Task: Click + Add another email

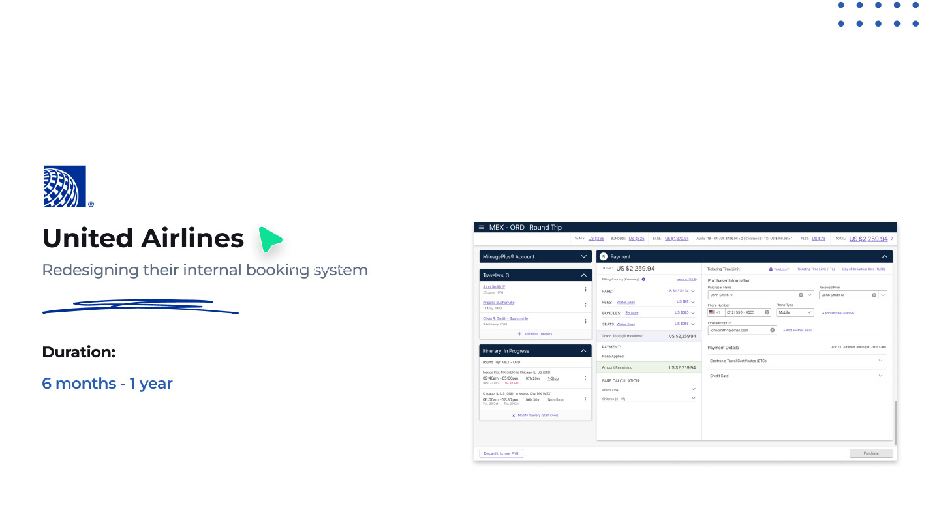Action: (797, 330)
